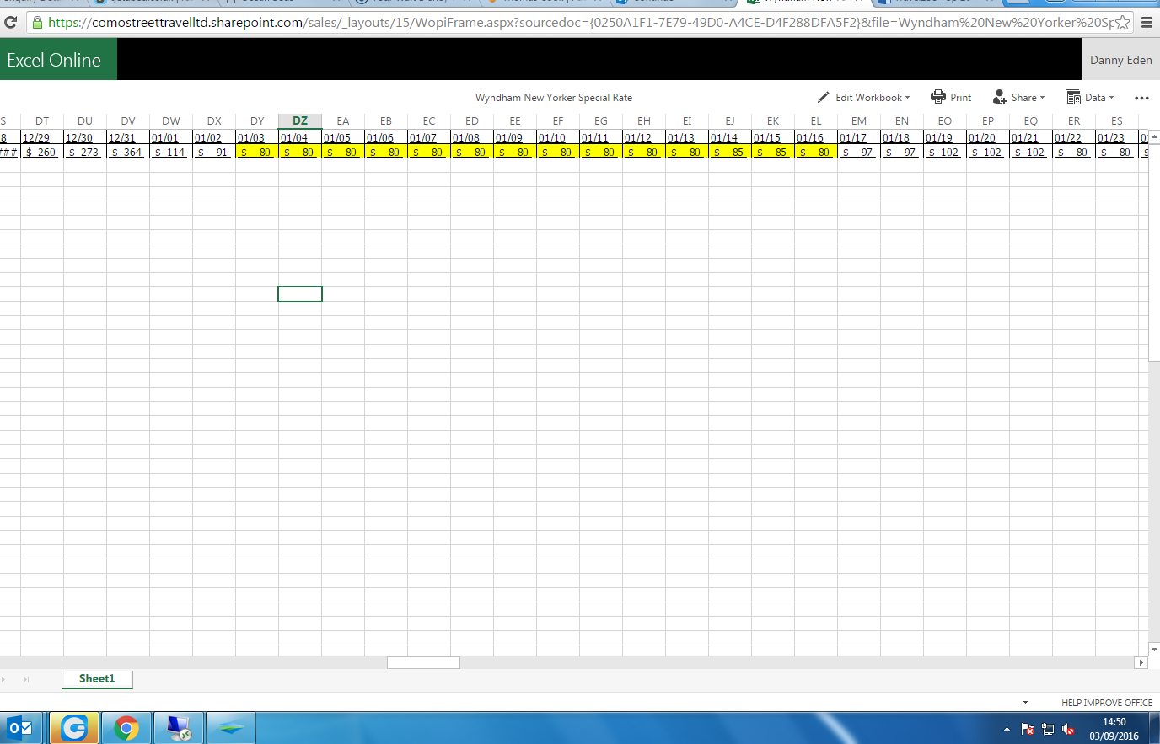1160x744 pixels.
Task: Click the network icon in the system tray
Action: click(x=1048, y=729)
